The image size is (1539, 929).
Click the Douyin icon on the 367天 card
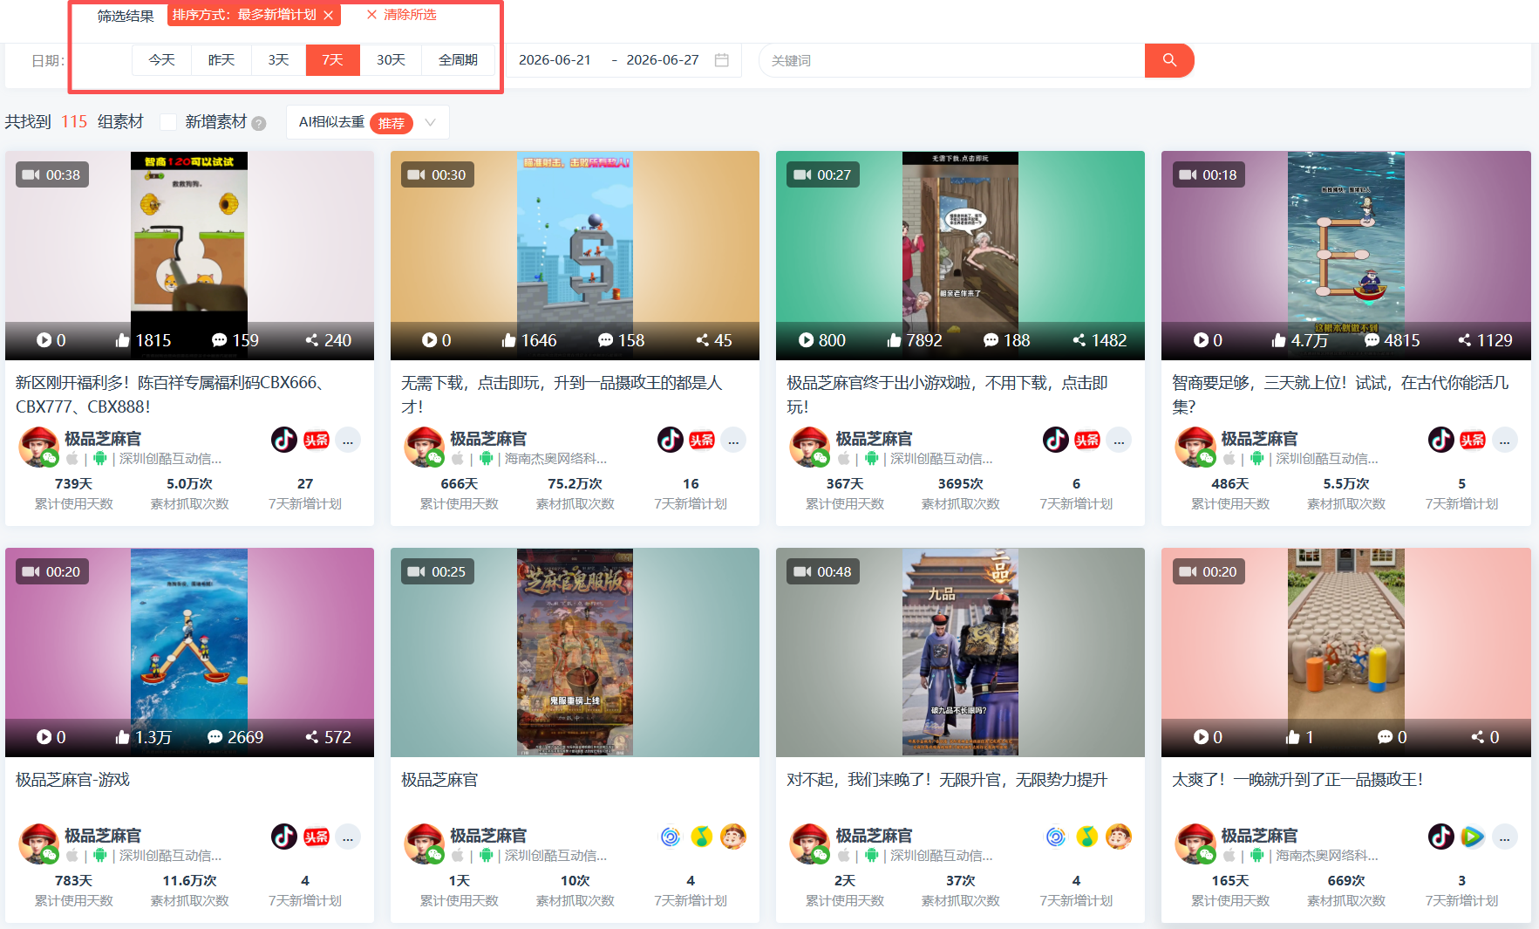[1056, 440]
